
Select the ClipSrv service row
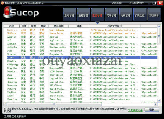pos(80,61)
